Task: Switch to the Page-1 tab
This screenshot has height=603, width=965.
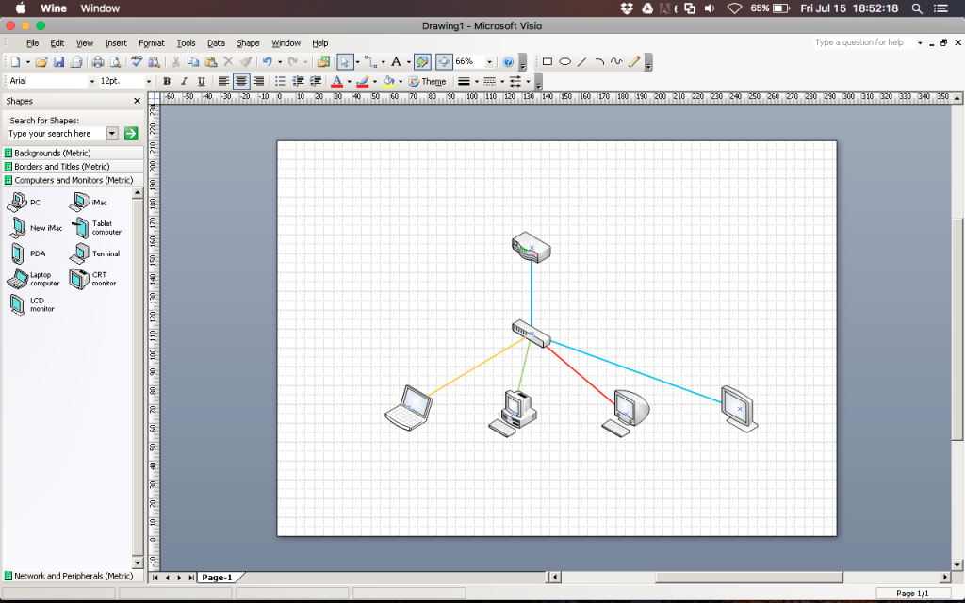Action: click(x=217, y=578)
